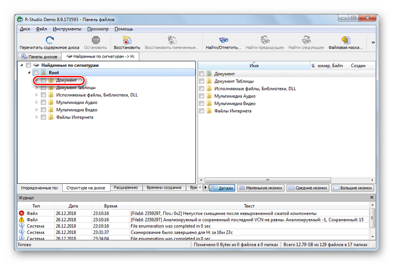The height and width of the screenshot is (265, 393).
Task: Click disk icon beside Найденные по сигнатурам in tree
Action: pos(36,65)
